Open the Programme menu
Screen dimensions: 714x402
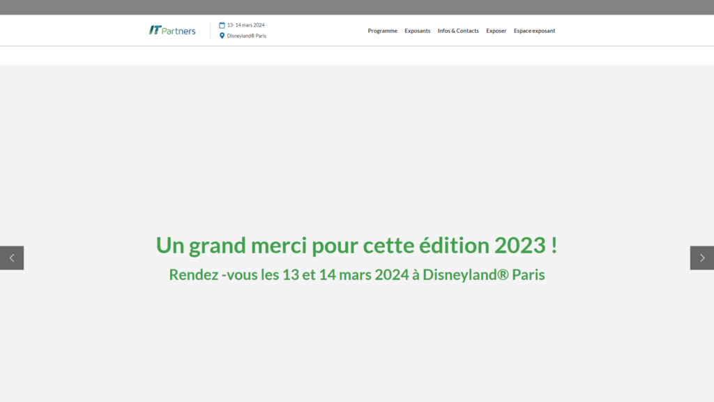point(383,31)
